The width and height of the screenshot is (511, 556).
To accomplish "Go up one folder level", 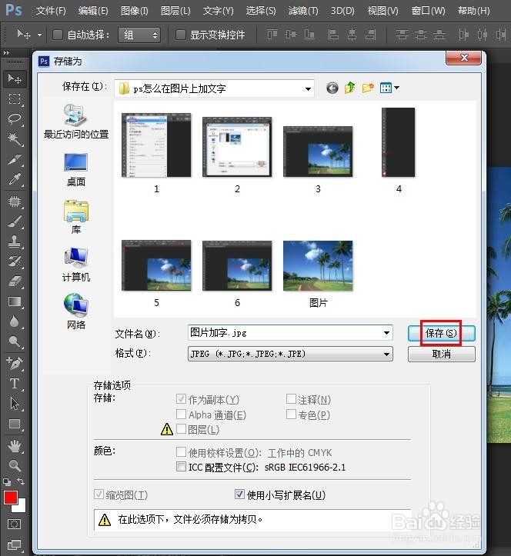I will point(350,88).
